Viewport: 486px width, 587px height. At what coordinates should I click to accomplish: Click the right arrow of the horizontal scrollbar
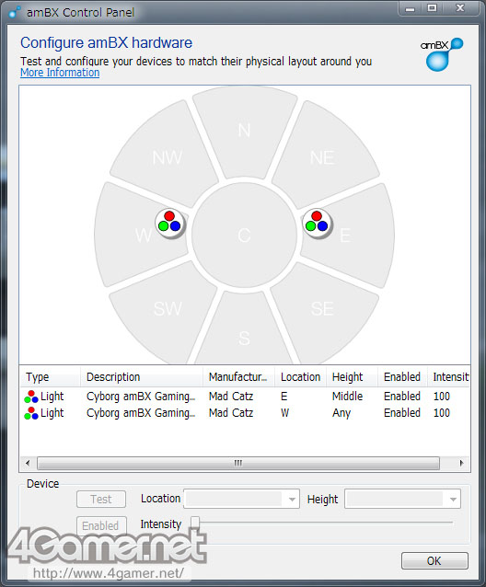tap(461, 463)
